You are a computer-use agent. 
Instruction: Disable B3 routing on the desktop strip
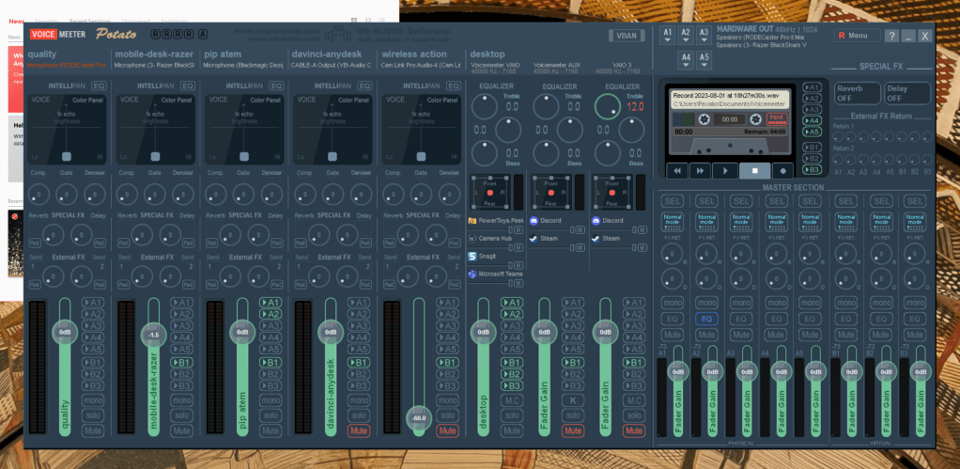(511, 385)
